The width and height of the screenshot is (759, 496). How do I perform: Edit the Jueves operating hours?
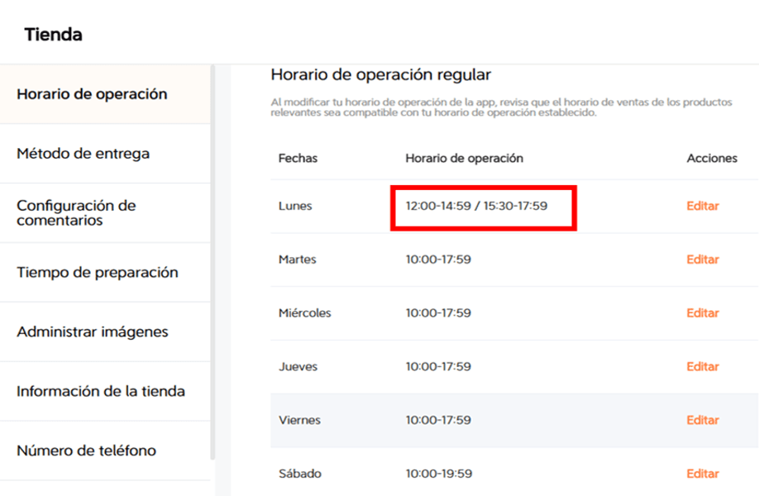(702, 366)
